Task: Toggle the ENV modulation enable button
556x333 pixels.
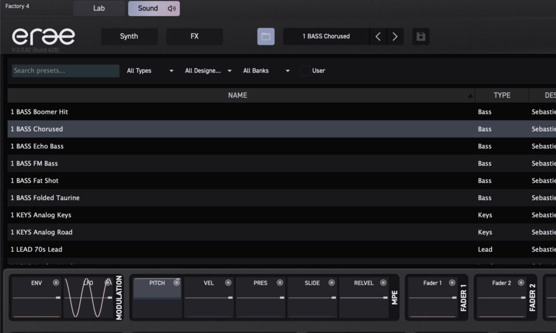Action: tap(56, 283)
